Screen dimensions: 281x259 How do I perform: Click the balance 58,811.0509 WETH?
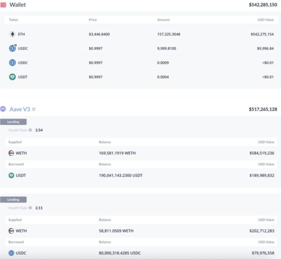click(116, 231)
